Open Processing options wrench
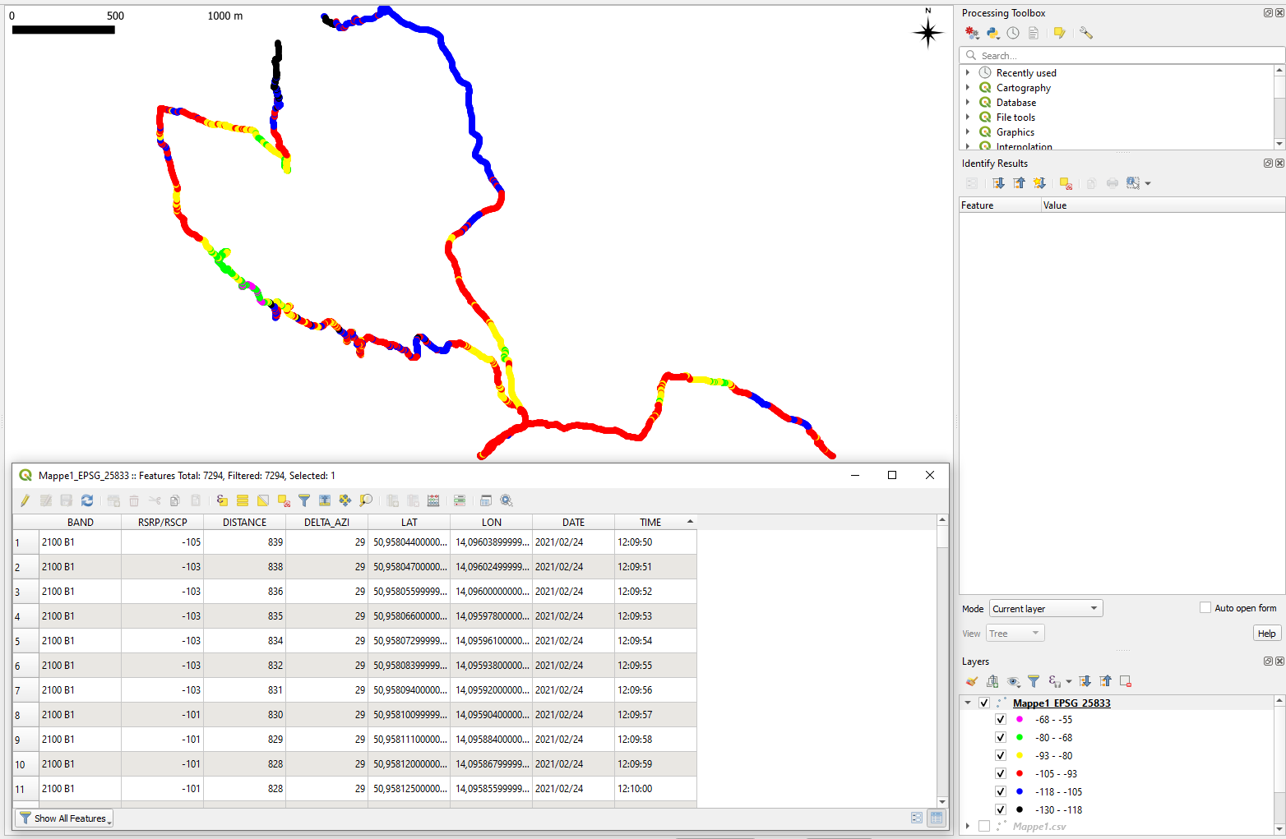This screenshot has width=1286, height=839. (x=1086, y=33)
